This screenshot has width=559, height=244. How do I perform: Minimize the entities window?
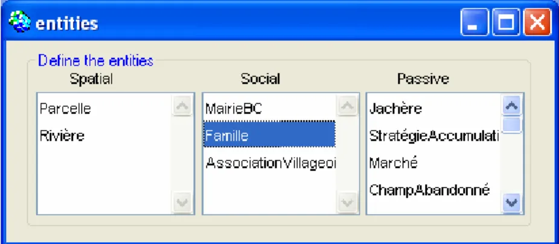click(x=474, y=22)
